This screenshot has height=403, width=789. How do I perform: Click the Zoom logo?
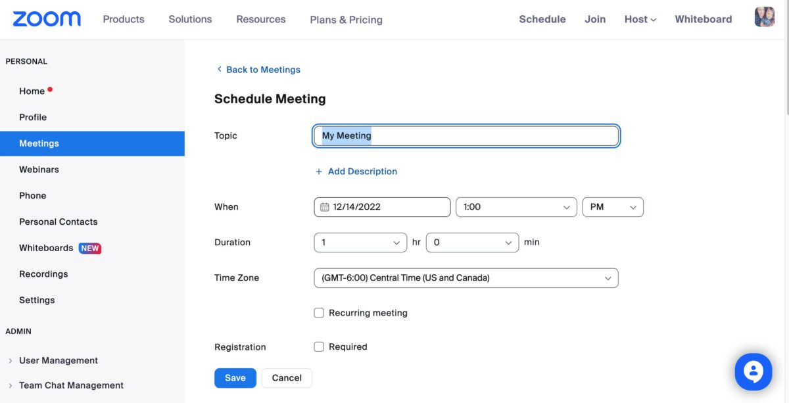coord(47,19)
